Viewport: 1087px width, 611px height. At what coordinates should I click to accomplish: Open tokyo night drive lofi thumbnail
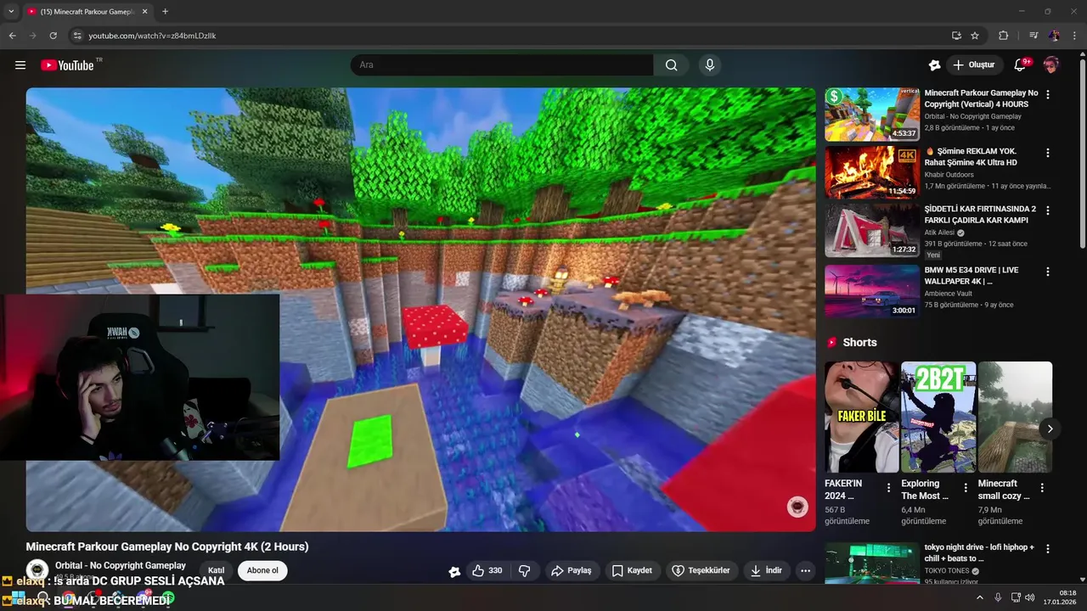[872, 563]
